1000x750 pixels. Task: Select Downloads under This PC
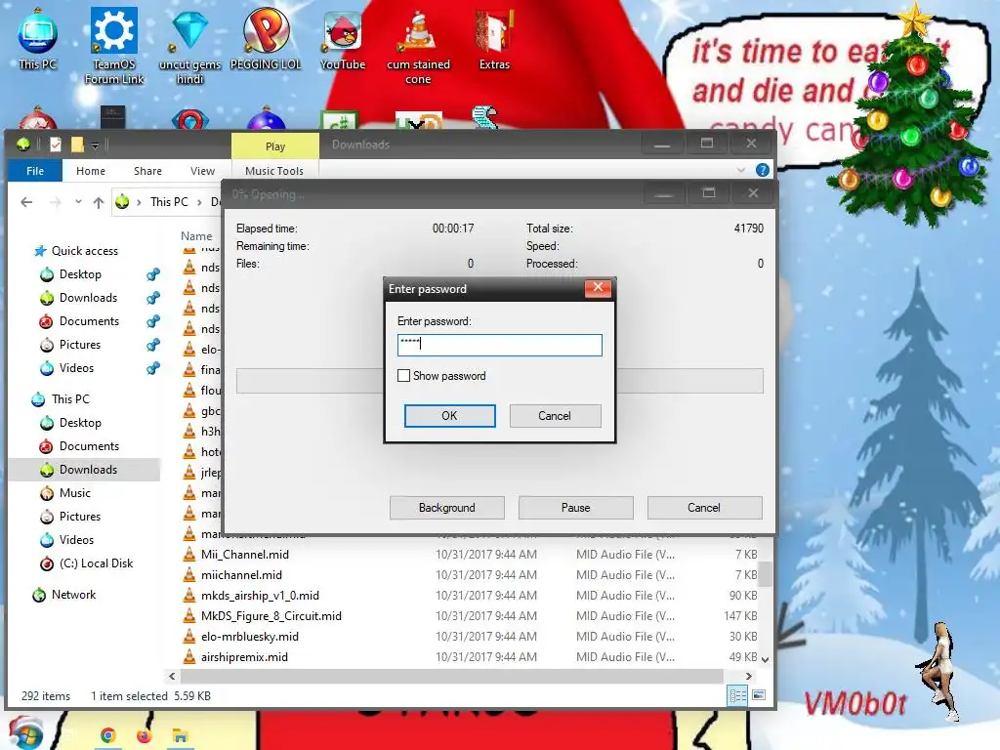[x=88, y=470]
